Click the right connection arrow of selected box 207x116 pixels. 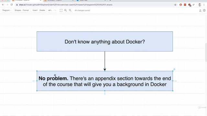point(175,81)
